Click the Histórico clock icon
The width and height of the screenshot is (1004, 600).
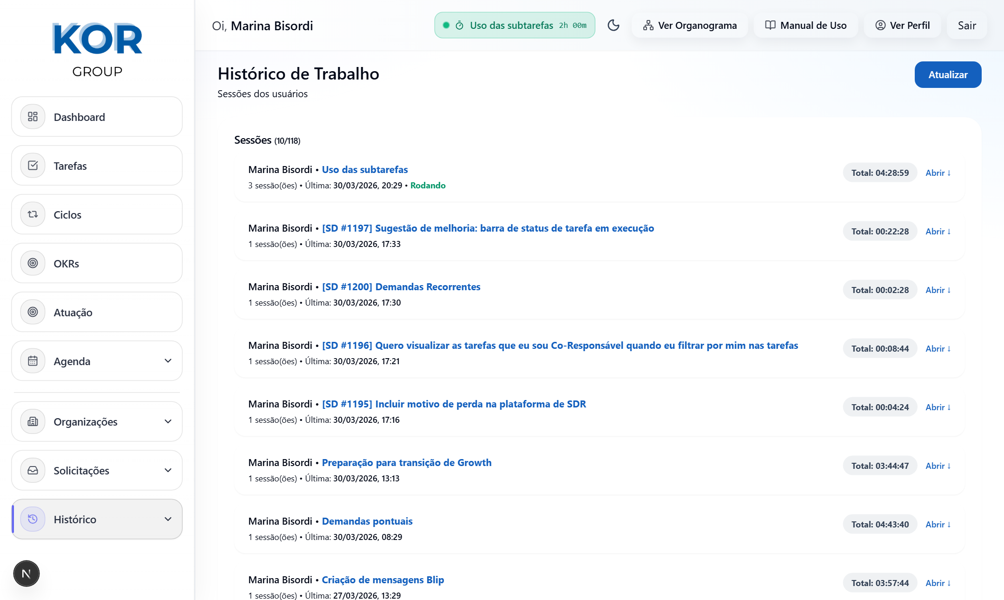pos(33,519)
